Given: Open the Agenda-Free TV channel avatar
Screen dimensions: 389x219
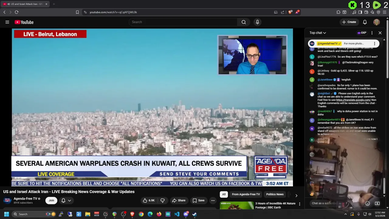Looking at the screenshot, I should (x=7, y=200).
